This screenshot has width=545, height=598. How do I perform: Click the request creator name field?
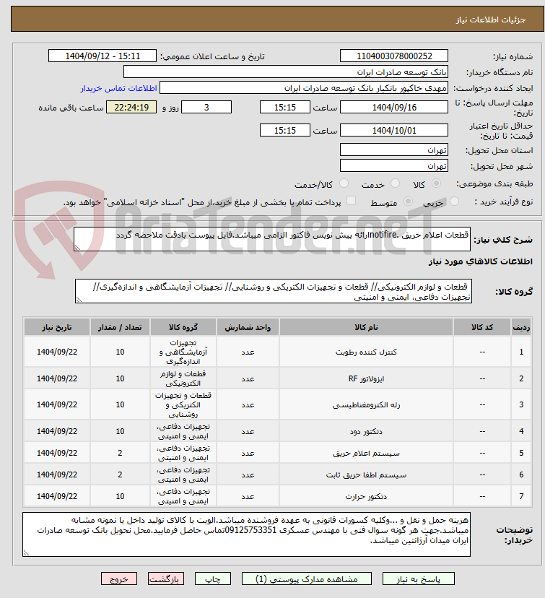304,88
